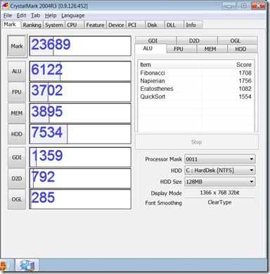Run the ALU benchmark button

[17, 71]
